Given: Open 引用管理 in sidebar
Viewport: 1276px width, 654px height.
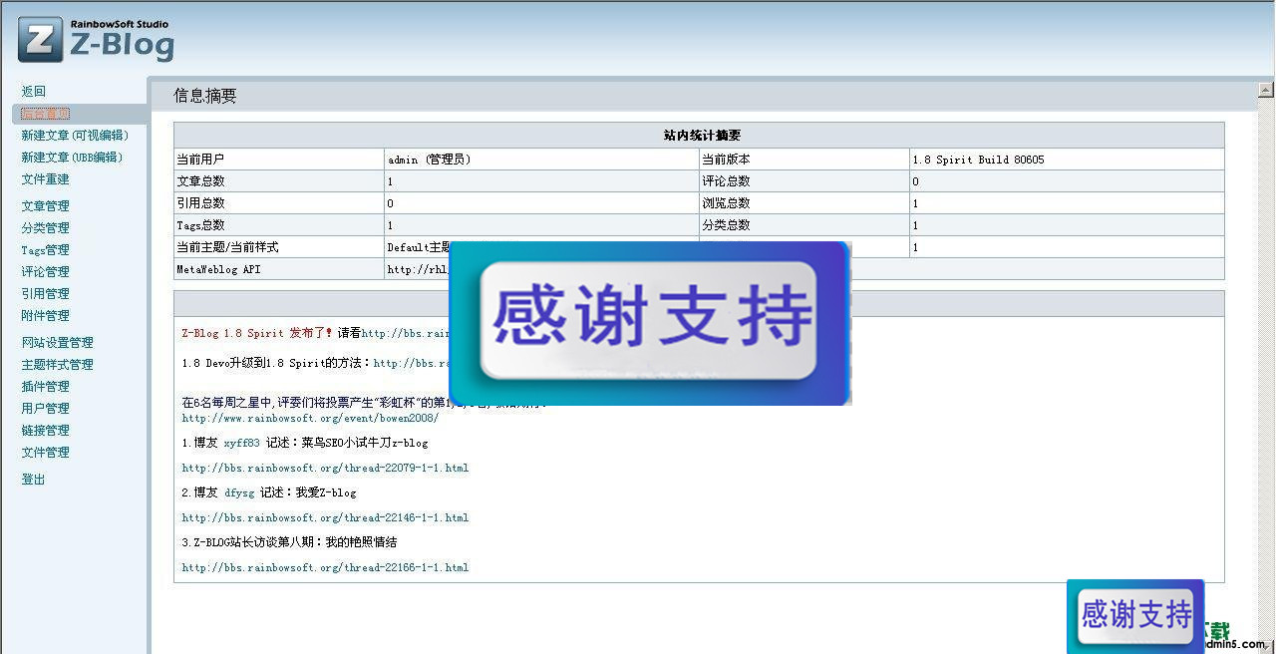Looking at the screenshot, I should [x=46, y=294].
